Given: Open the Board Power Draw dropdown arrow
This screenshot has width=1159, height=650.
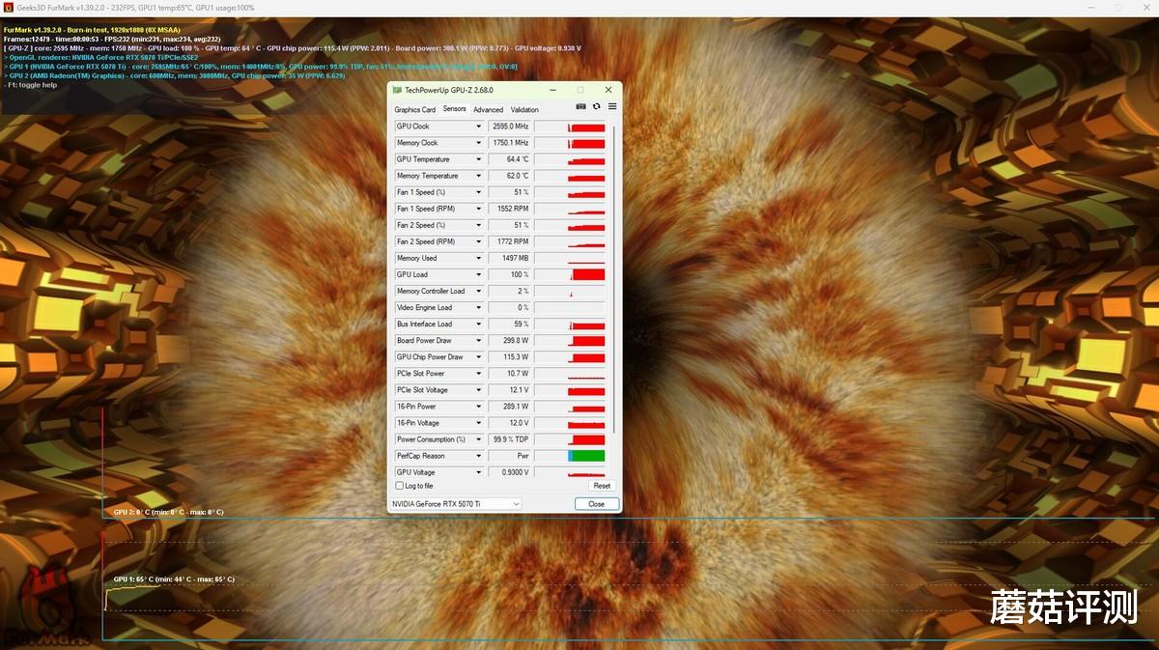Looking at the screenshot, I should click(x=478, y=341).
